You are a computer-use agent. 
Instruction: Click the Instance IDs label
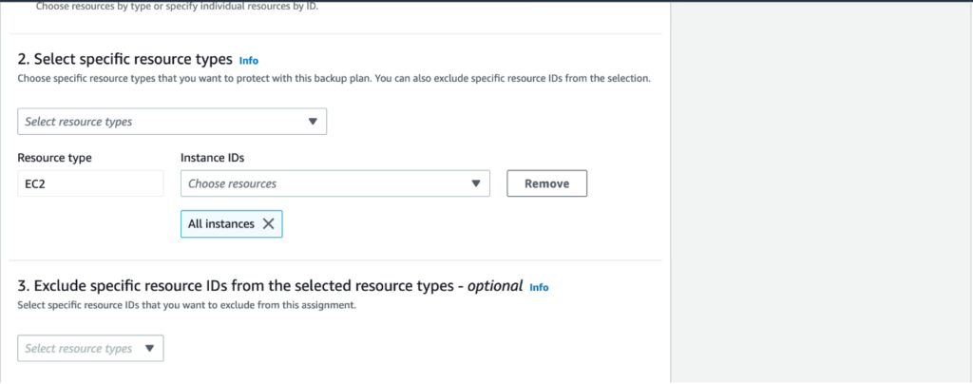pos(212,158)
